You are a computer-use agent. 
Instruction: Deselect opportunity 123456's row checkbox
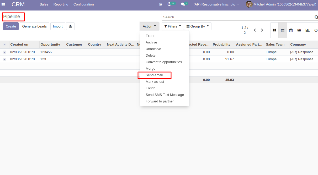pos(4,52)
